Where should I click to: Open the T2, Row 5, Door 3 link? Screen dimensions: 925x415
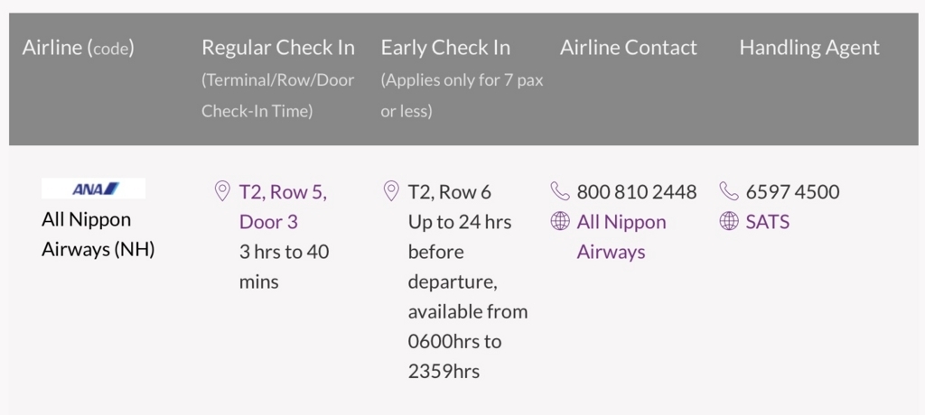(283, 207)
